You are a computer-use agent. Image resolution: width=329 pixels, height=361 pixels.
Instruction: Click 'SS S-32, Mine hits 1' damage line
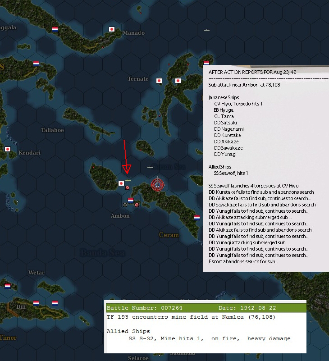click(x=209, y=338)
